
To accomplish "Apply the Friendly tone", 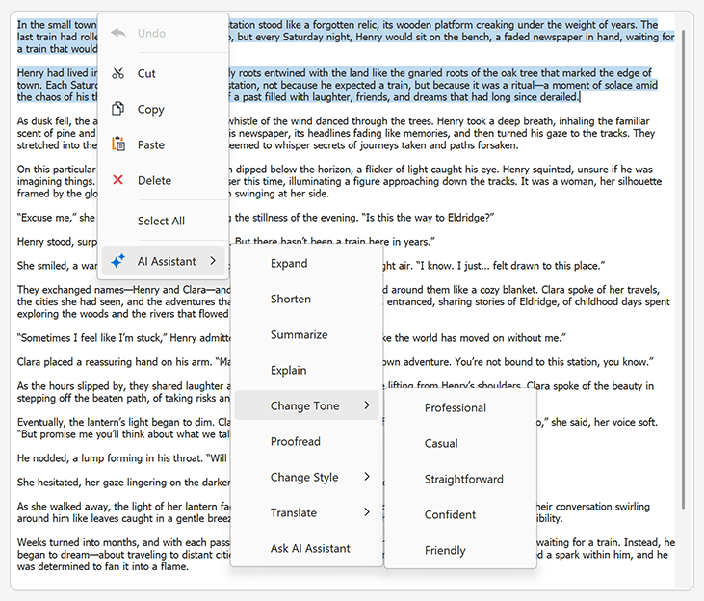I will (445, 550).
